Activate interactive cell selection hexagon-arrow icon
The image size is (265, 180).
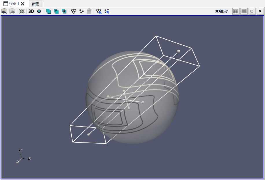tap(99, 11)
